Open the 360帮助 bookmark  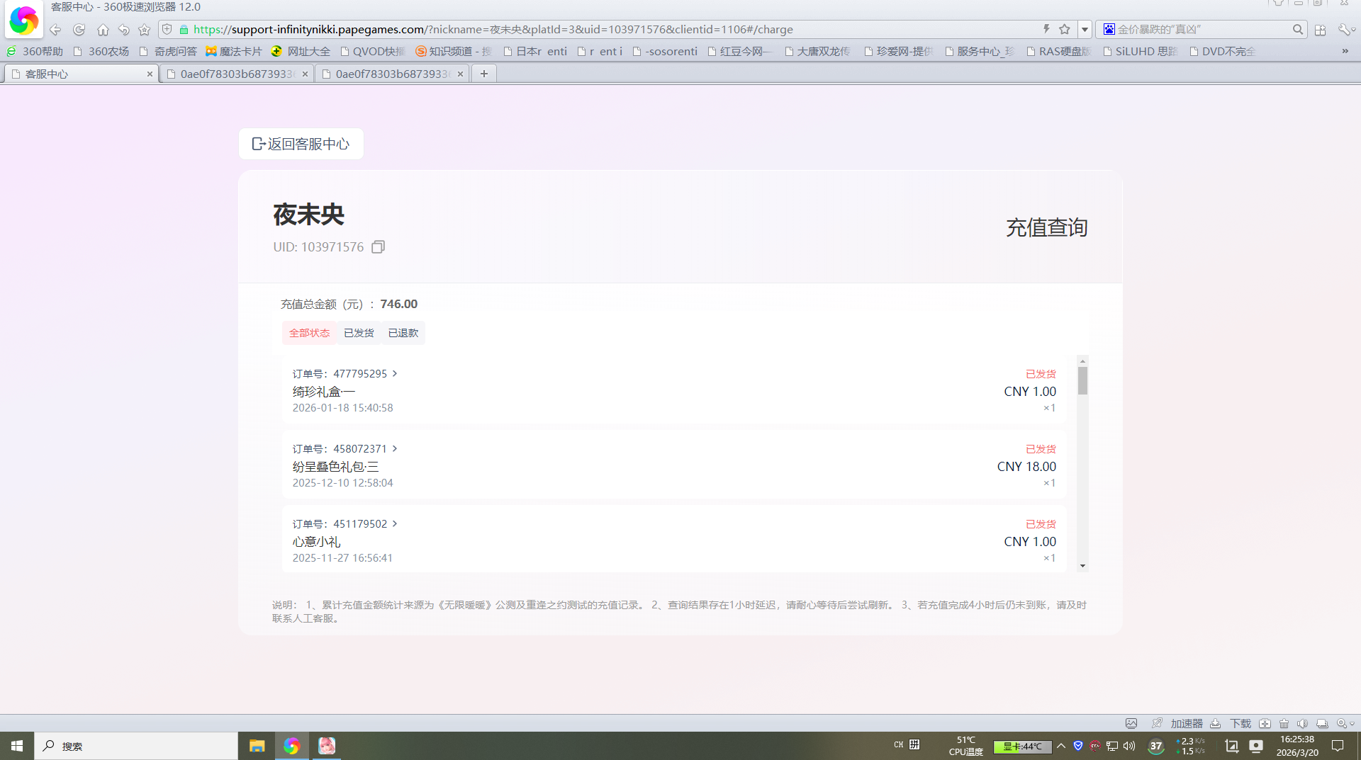coord(35,51)
